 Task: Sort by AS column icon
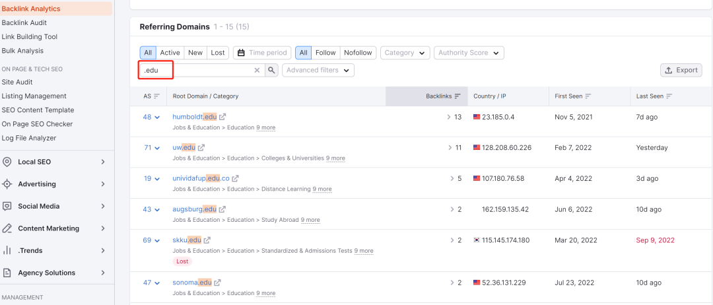tap(157, 96)
